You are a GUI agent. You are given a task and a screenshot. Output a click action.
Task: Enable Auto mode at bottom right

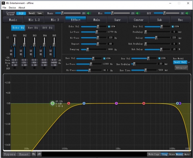click(187, 154)
